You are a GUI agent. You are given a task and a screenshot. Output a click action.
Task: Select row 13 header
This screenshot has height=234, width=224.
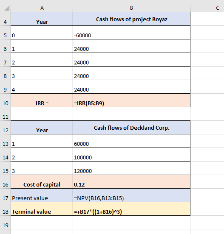[x=6, y=141]
